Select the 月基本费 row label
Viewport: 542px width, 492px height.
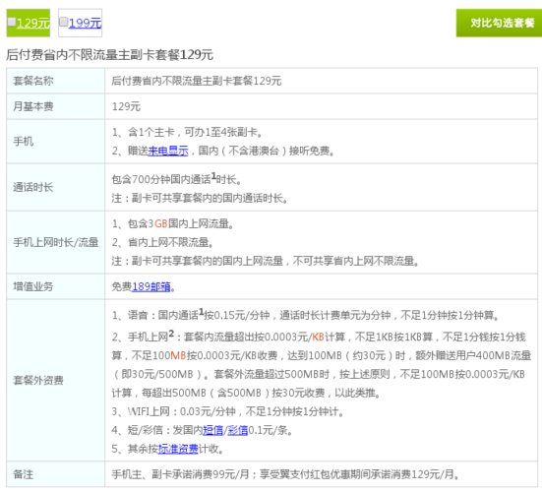tap(33, 106)
